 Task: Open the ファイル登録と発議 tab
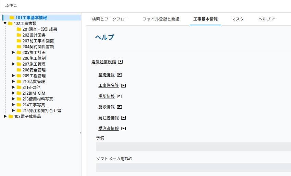coord(161,19)
